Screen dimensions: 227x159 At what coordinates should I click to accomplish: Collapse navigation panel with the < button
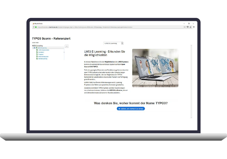point(67,46)
